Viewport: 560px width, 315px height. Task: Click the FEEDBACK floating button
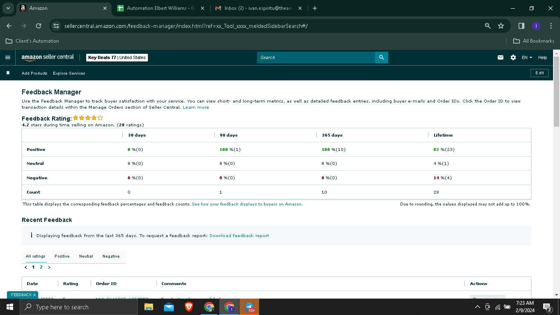23,295
